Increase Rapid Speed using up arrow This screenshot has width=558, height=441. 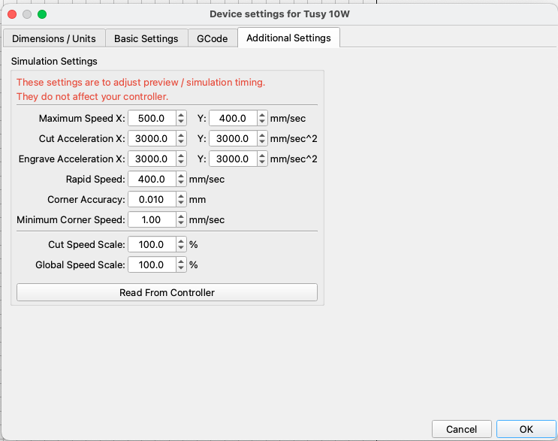point(181,176)
